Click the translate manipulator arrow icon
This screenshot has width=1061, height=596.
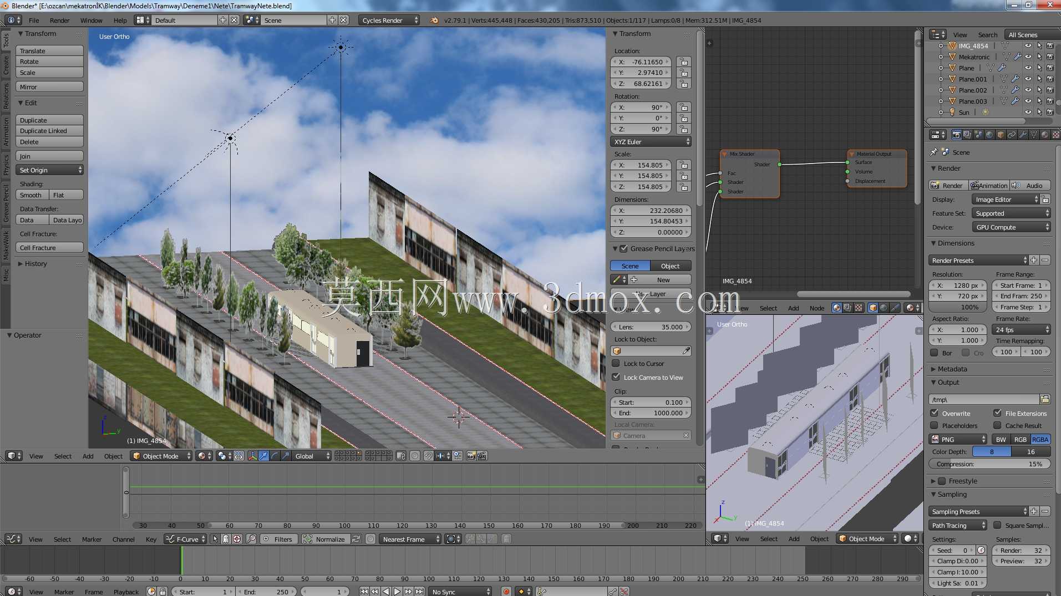tap(264, 456)
